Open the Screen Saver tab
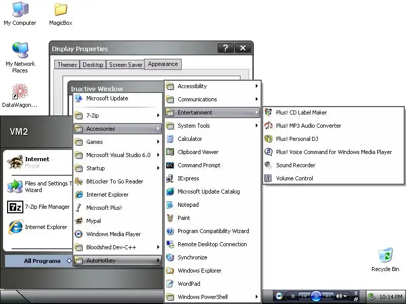This screenshot has width=406, height=304. click(x=125, y=65)
